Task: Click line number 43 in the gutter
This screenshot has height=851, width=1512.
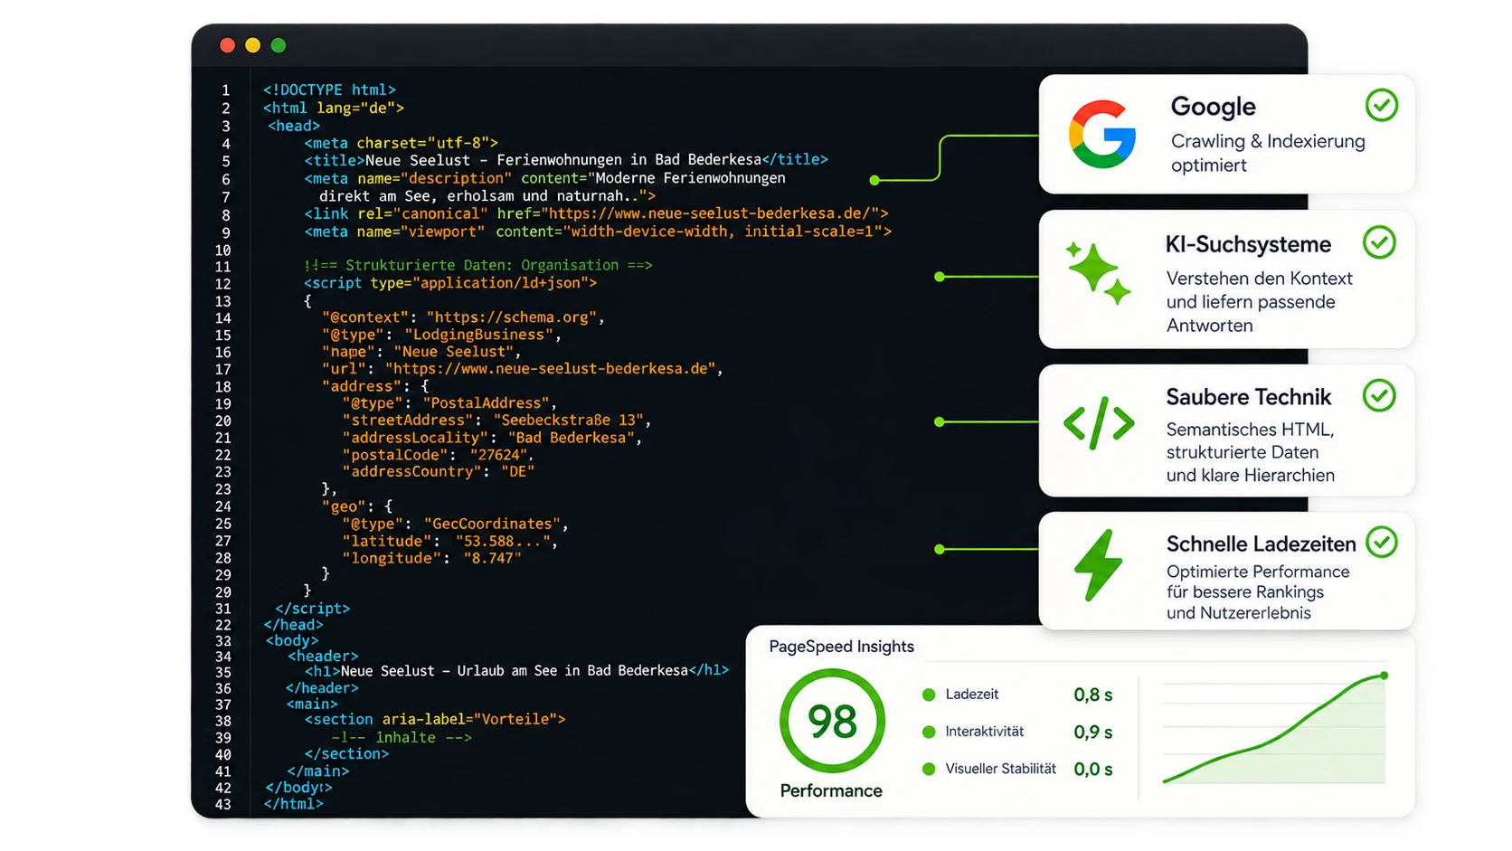Action: point(222,804)
